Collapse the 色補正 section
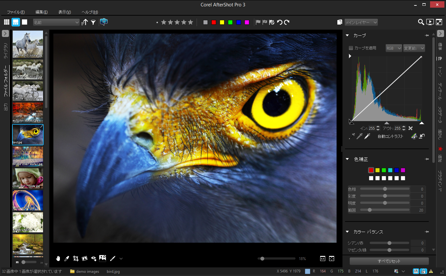 tap(348, 159)
